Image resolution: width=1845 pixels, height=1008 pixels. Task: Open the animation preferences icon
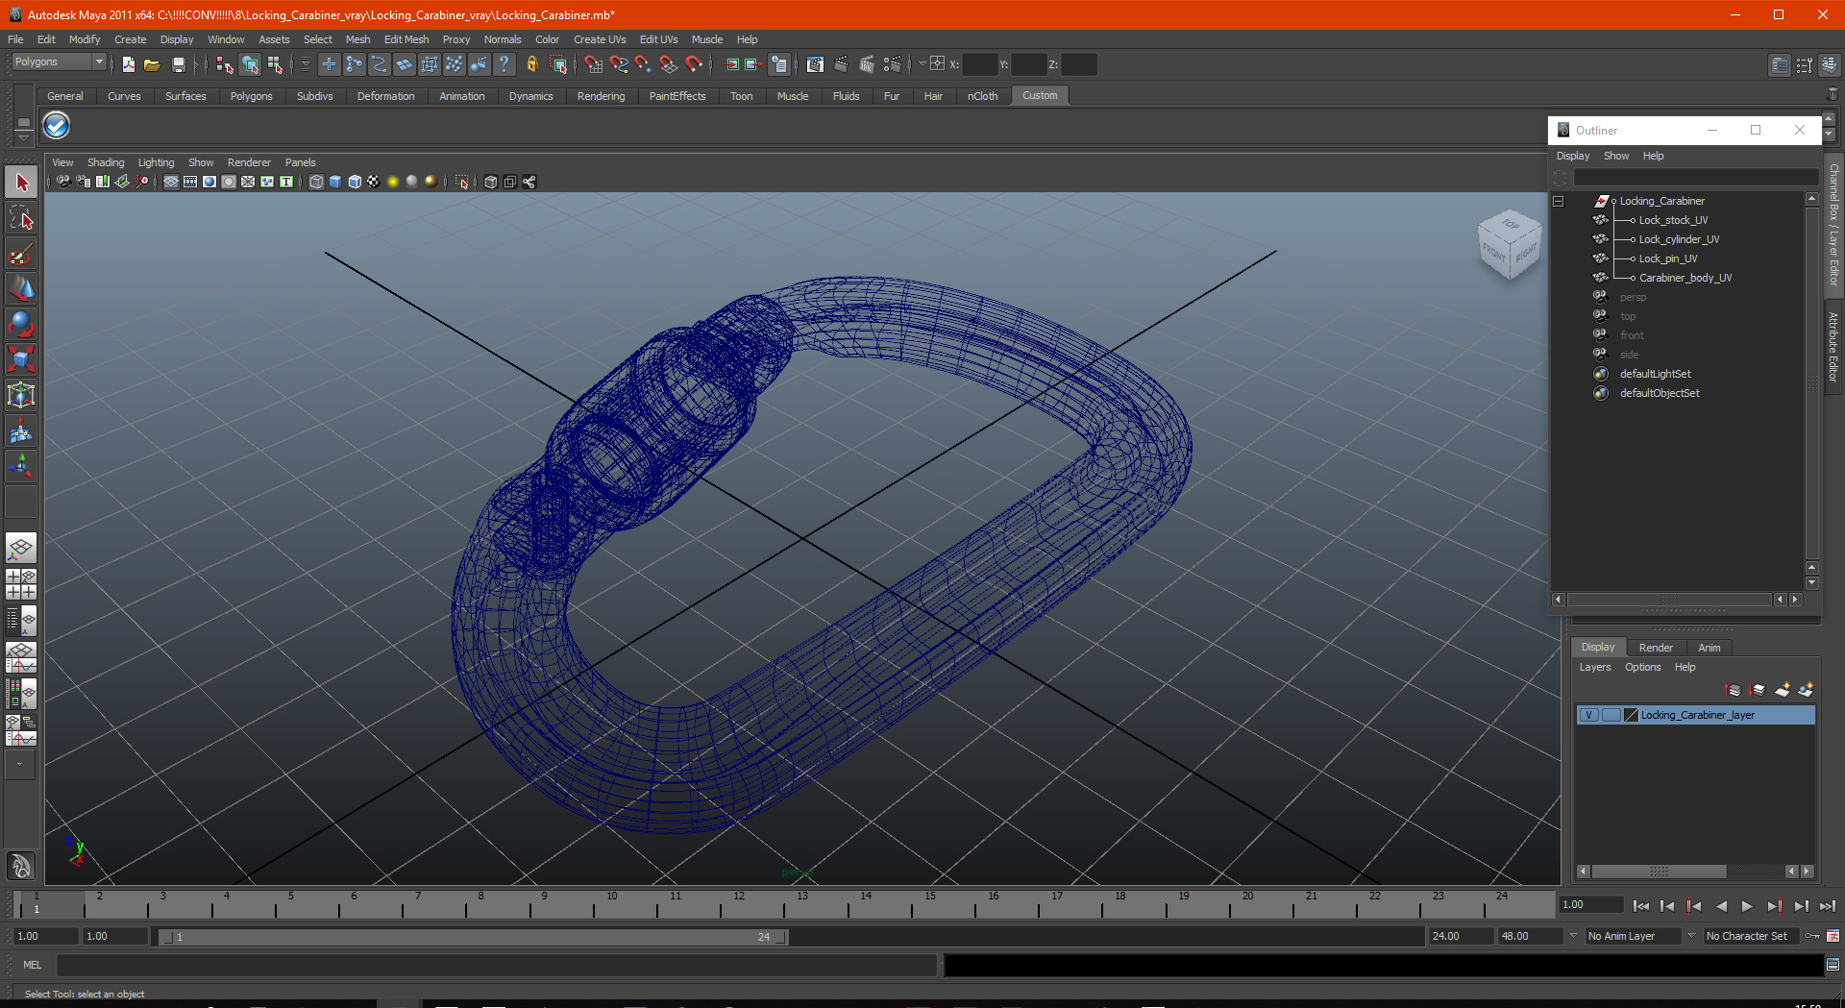pyautogui.click(x=1833, y=936)
